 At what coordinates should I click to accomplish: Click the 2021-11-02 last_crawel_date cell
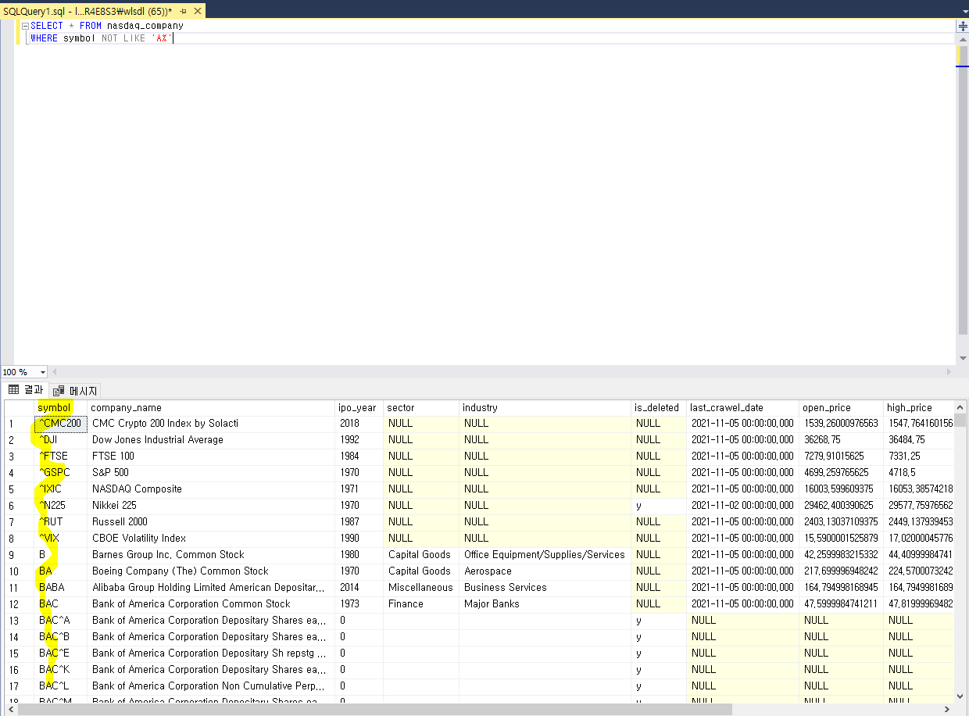click(742, 506)
